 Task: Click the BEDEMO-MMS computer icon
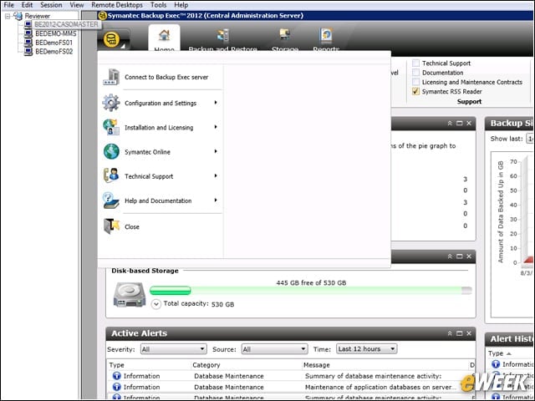pos(28,33)
